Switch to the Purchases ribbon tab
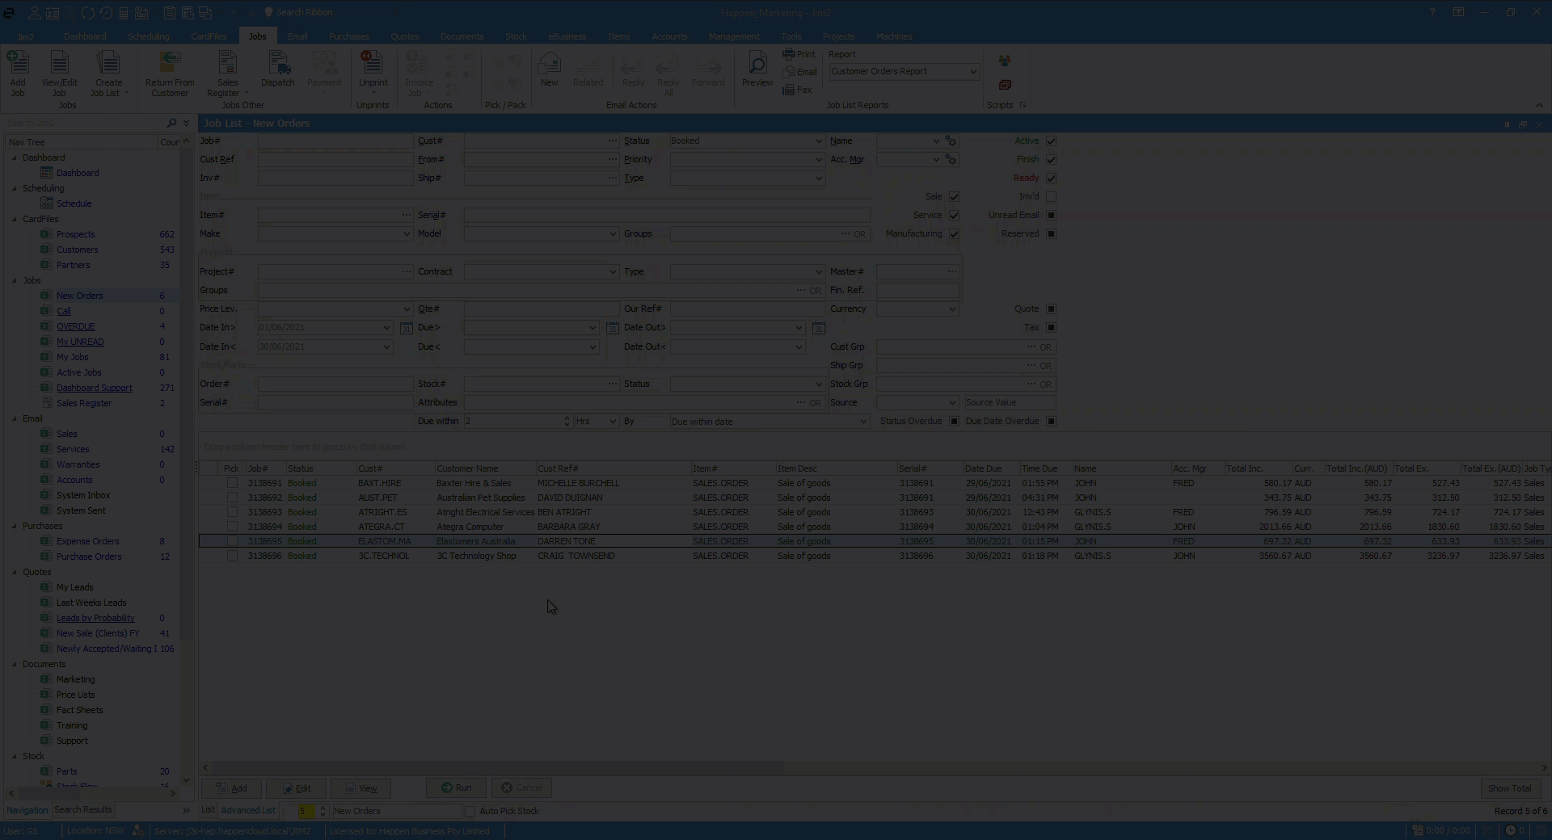Viewport: 1552px width, 840px height. [348, 36]
